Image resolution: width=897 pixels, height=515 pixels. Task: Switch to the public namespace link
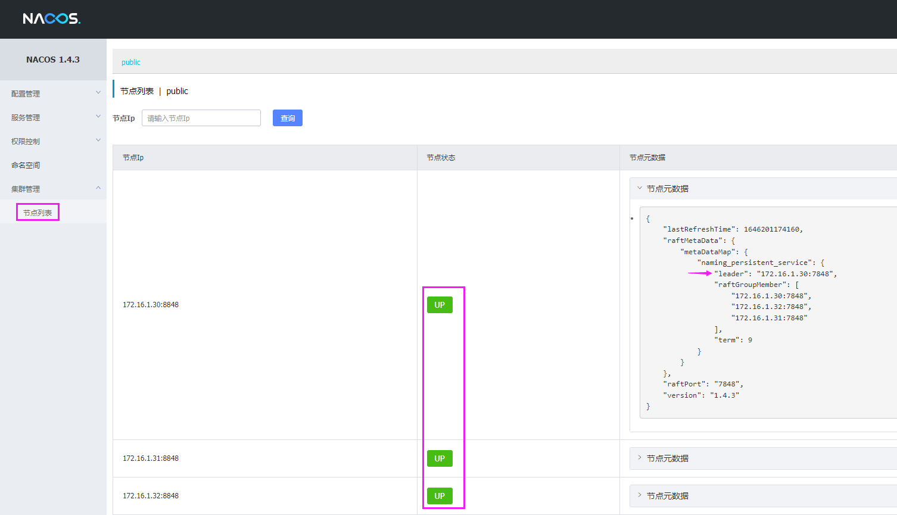[x=131, y=62]
